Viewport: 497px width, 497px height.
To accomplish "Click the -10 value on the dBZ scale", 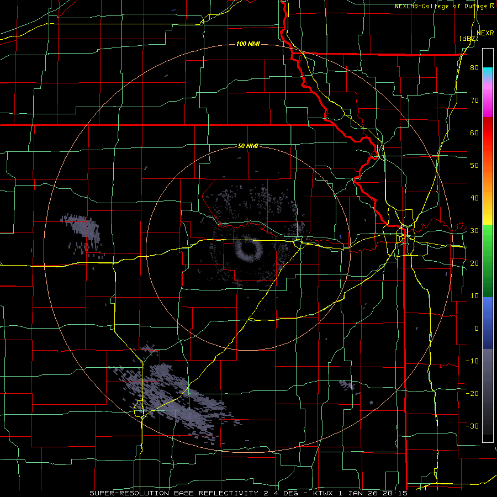I will [x=472, y=361].
